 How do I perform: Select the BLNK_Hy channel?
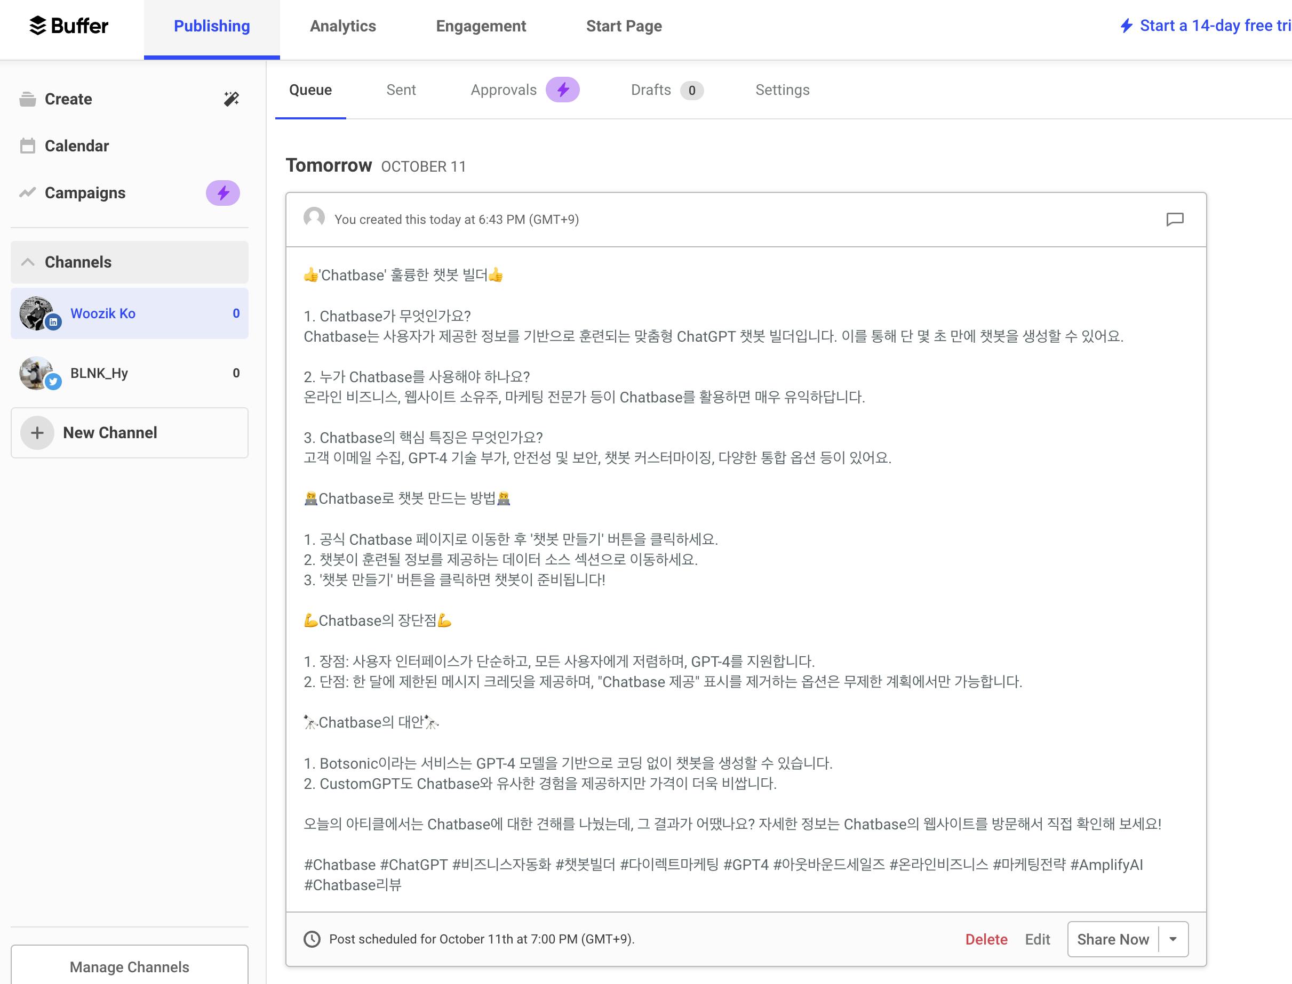point(129,373)
